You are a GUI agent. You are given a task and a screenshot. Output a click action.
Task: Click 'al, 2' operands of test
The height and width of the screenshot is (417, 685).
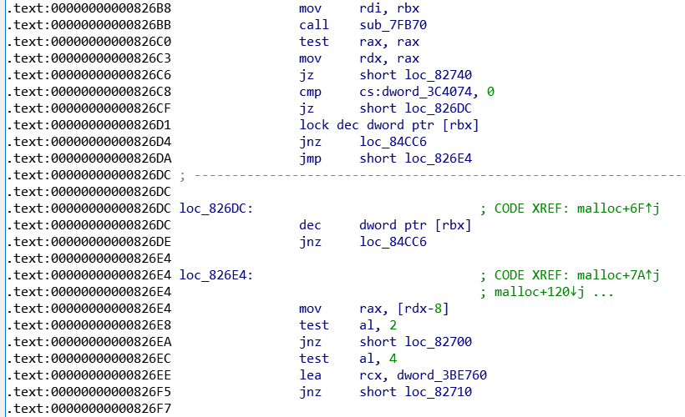click(x=378, y=325)
